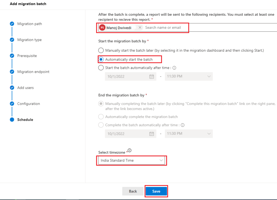Click info icon beside Start the batch automatically after time
This screenshot has width=277, height=200.
tap(174, 68)
